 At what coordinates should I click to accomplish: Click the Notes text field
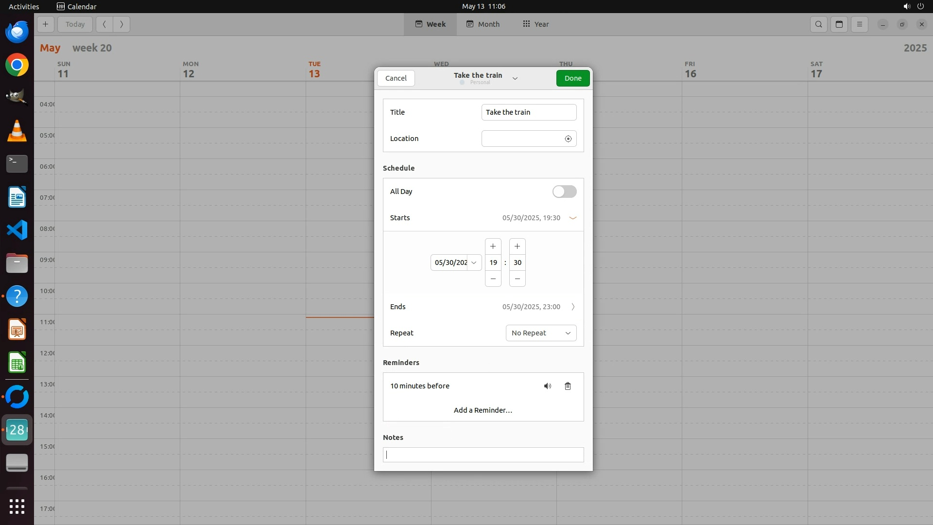click(483, 455)
